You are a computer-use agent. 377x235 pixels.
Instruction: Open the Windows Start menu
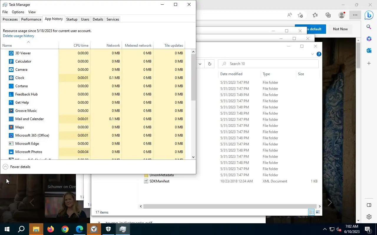pos(7,229)
